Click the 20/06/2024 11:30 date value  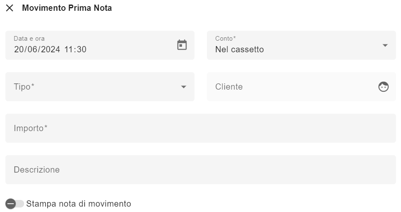point(50,49)
